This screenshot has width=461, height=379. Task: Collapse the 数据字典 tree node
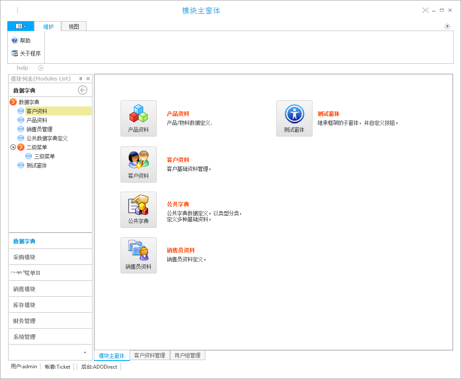13,102
